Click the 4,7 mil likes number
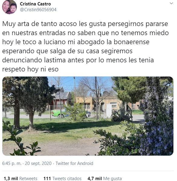The image size is (177, 181). pos(95,178)
